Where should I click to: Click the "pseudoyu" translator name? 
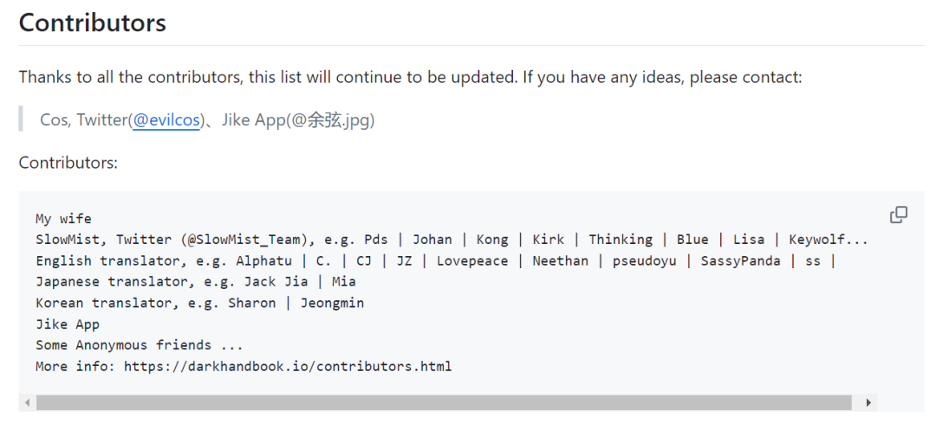(x=644, y=261)
